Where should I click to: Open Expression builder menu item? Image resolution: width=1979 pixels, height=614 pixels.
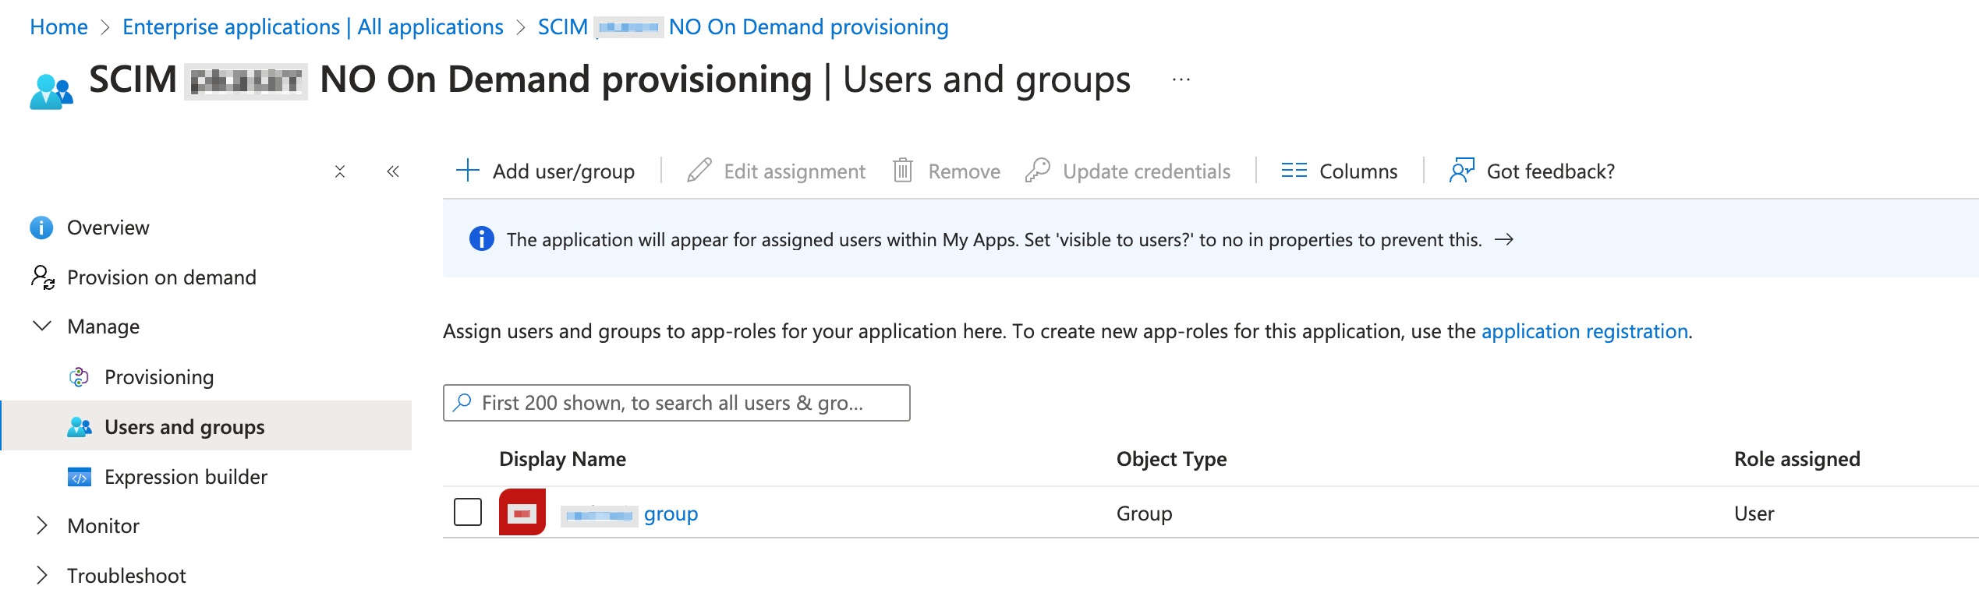point(186,477)
